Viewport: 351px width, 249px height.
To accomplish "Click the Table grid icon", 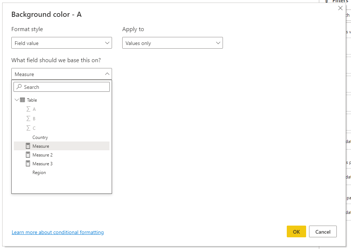I will tap(22, 100).
